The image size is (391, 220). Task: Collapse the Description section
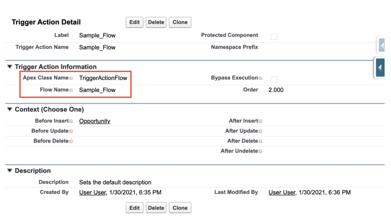(10, 171)
